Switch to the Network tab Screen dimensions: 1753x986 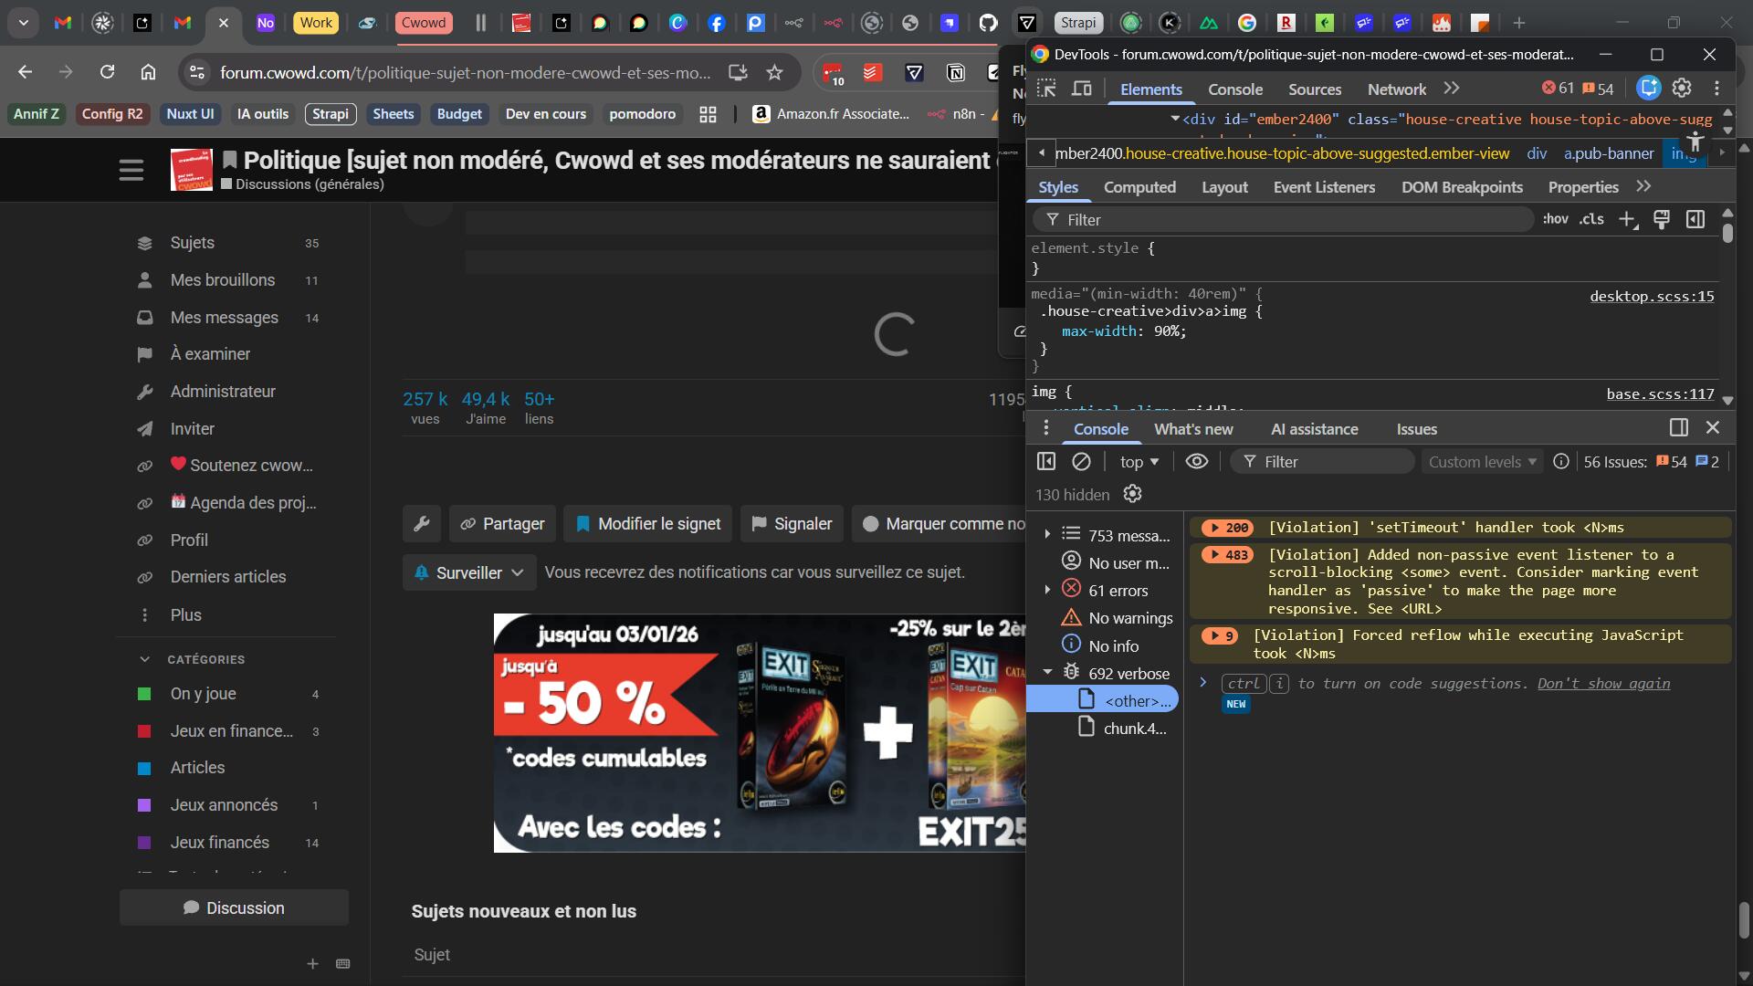pos(1396,89)
